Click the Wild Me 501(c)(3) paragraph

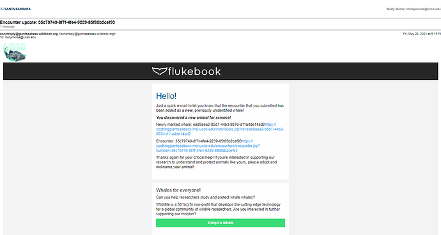click(218, 209)
